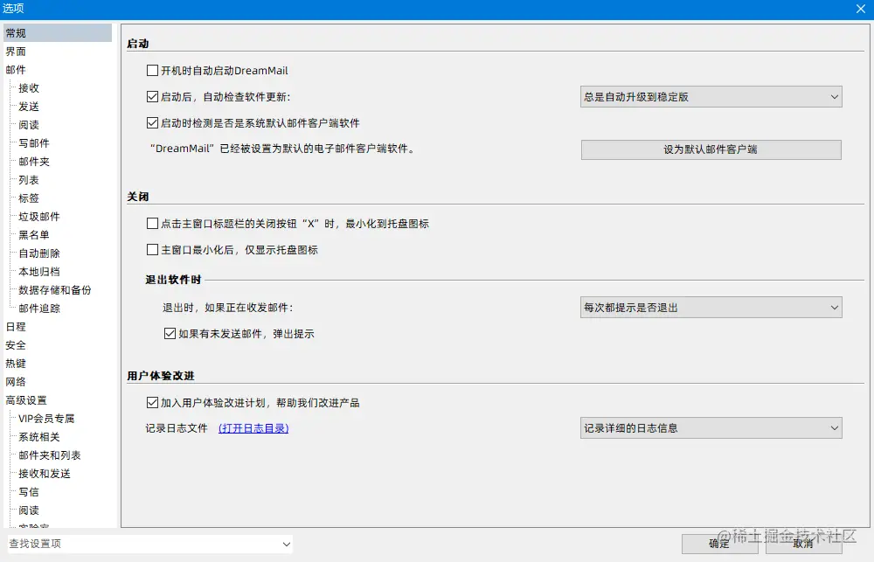Open 写邮件 settings
The image size is (874, 562).
point(34,143)
